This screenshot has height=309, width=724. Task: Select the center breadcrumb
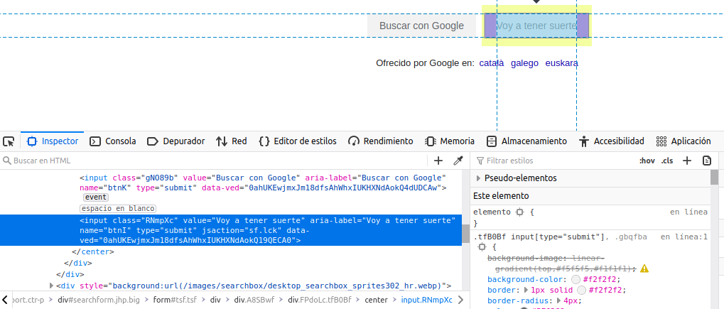click(x=377, y=300)
